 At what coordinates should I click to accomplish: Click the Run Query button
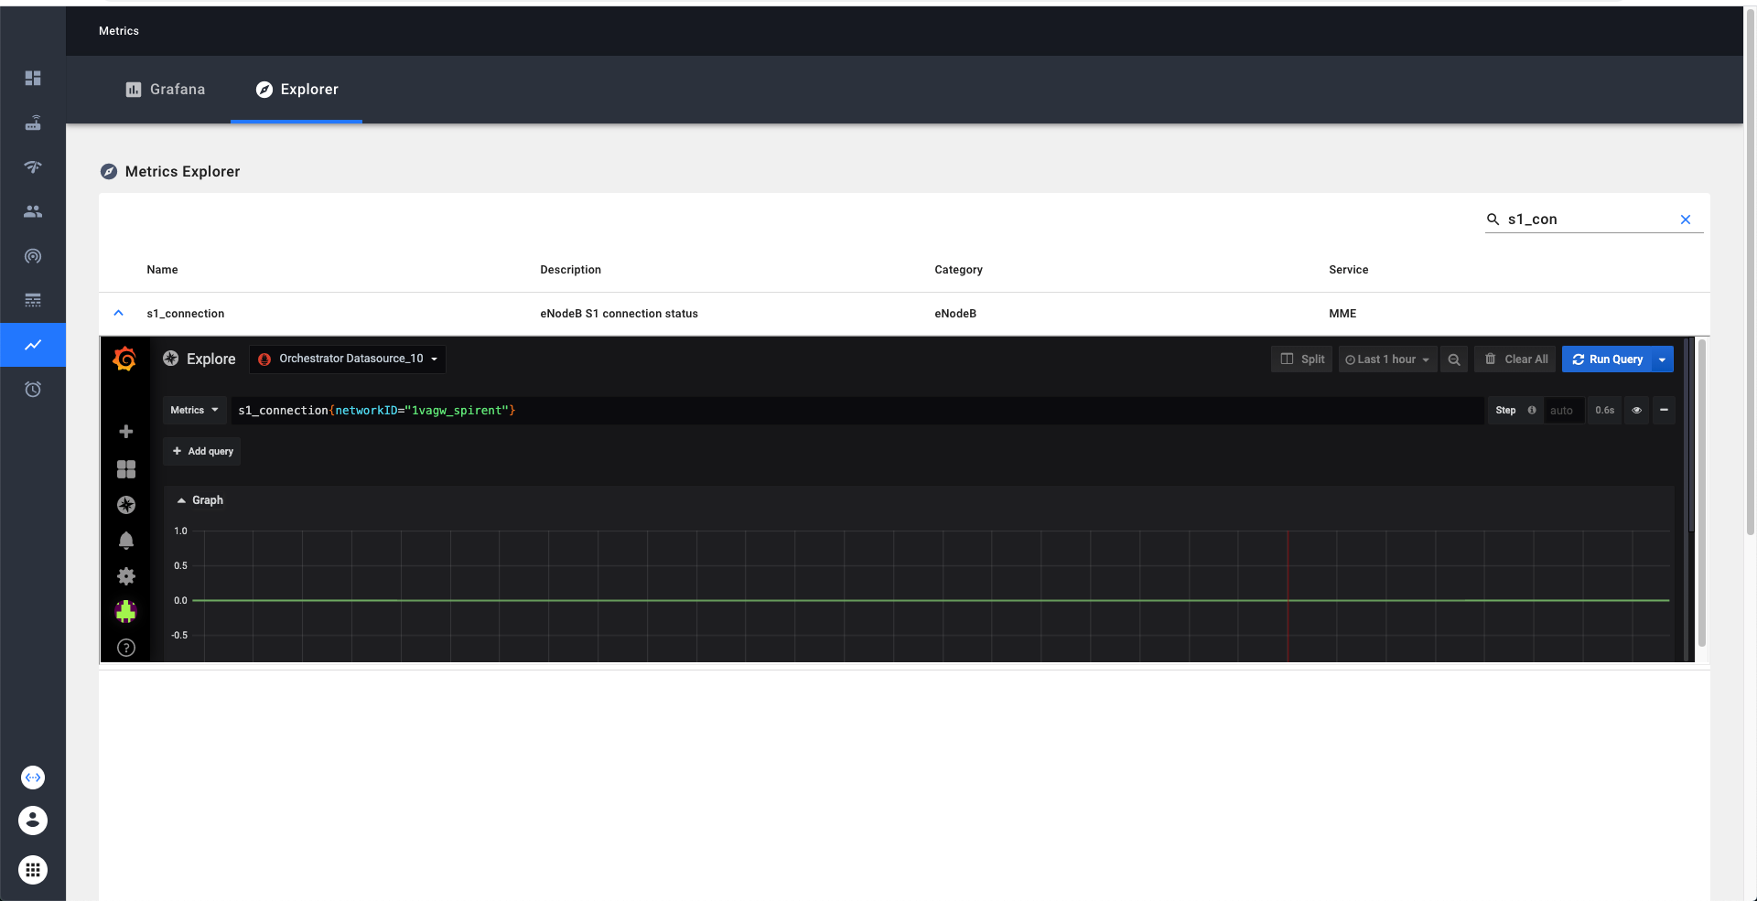click(x=1608, y=359)
